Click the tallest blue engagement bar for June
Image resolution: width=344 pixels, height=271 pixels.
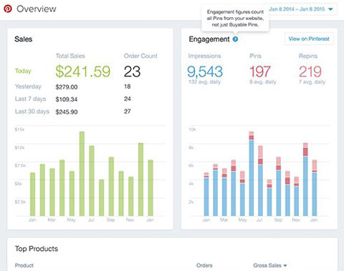[x=252, y=178]
